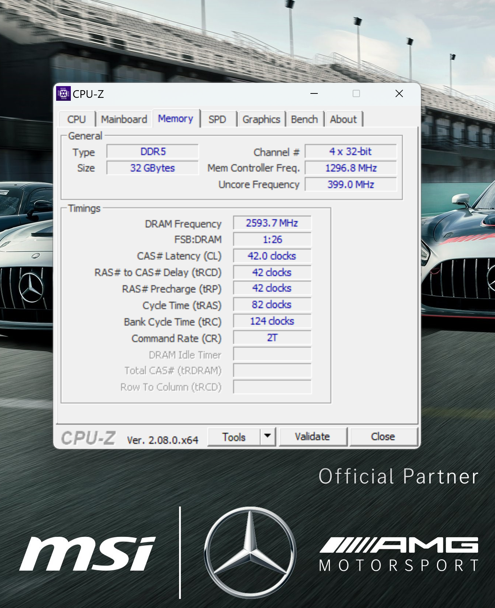Click the Mem Controller Freq. label
Image resolution: width=495 pixels, height=608 pixels.
254,168
